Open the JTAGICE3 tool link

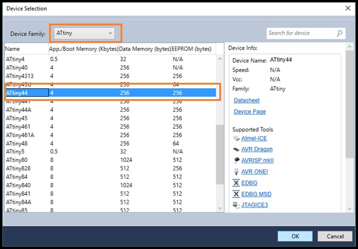point(254,205)
